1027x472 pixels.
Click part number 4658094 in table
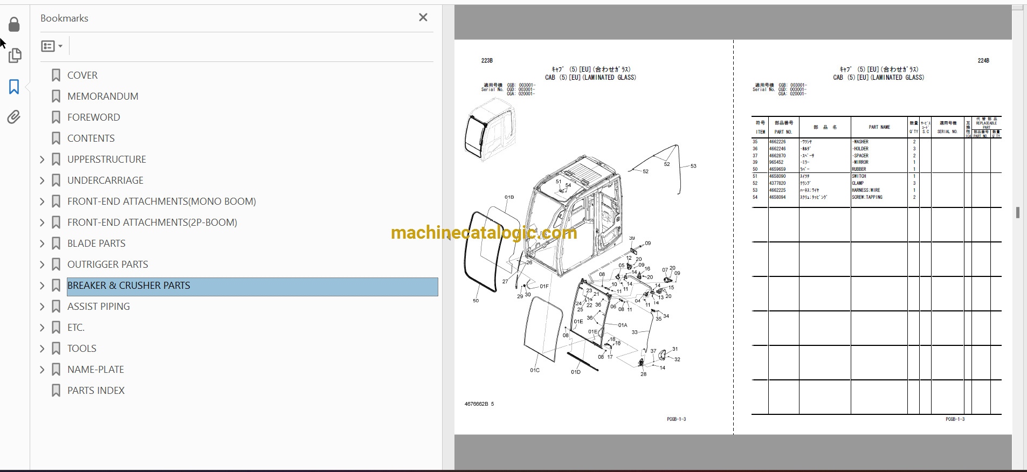[x=777, y=197]
